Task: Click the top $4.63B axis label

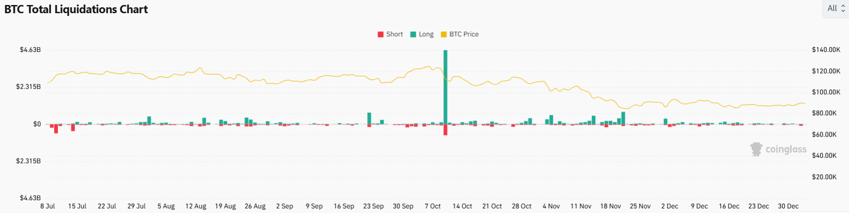Action: [x=30, y=50]
